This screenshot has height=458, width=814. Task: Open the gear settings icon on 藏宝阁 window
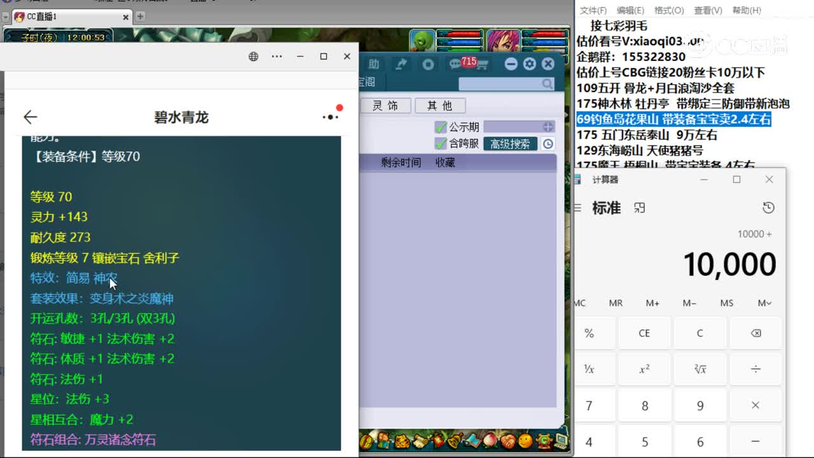(x=530, y=64)
